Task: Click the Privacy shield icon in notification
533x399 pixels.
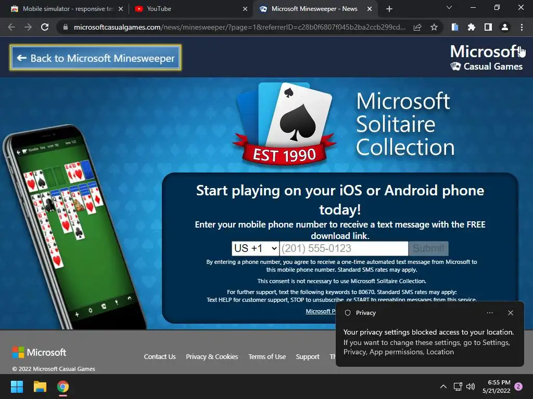Action: click(x=347, y=313)
